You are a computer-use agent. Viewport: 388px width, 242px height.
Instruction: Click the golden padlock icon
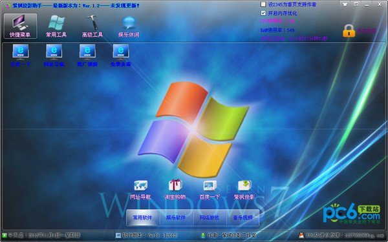tap(349, 31)
